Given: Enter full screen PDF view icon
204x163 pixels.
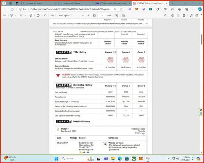Looking at the screenshot, I should [x=191, y=15].
